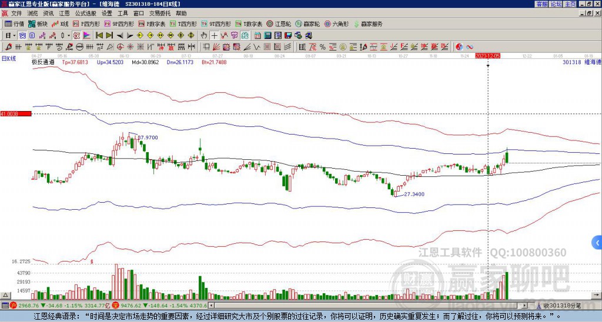Open the 9T四方形 tool

coord(216,24)
